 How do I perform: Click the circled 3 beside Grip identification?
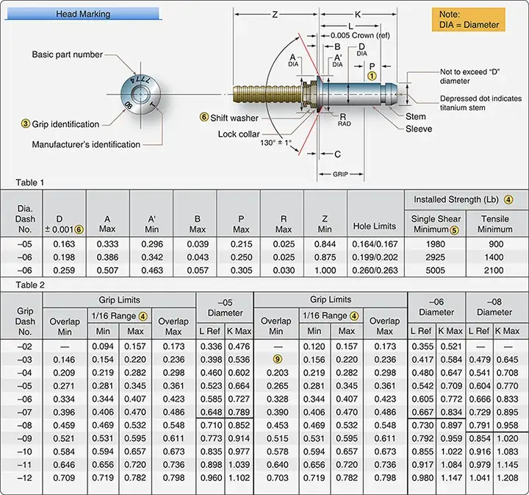pyautogui.click(x=26, y=124)
